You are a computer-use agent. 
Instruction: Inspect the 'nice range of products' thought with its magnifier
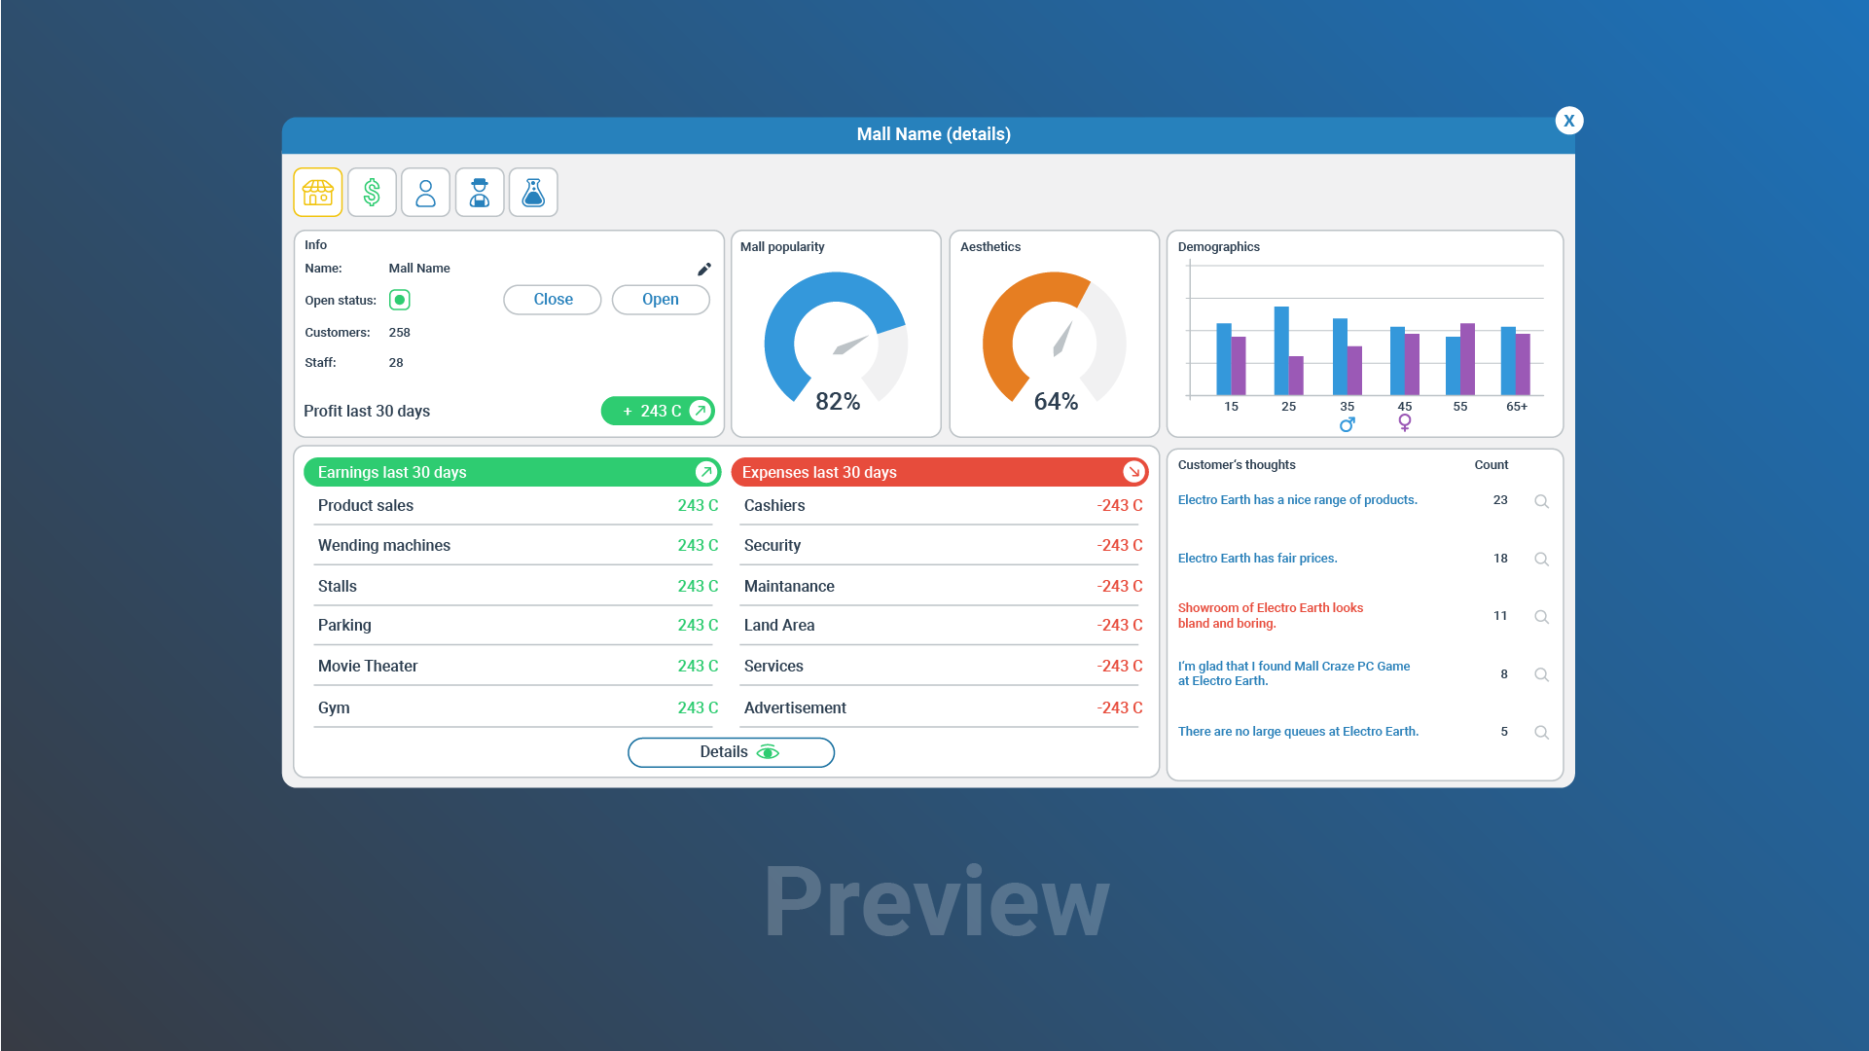[x=1541, y=501]
